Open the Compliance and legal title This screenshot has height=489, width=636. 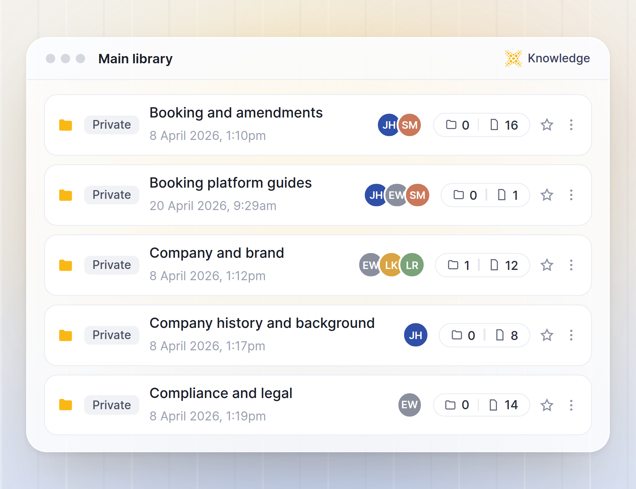(x=221, y=393)
